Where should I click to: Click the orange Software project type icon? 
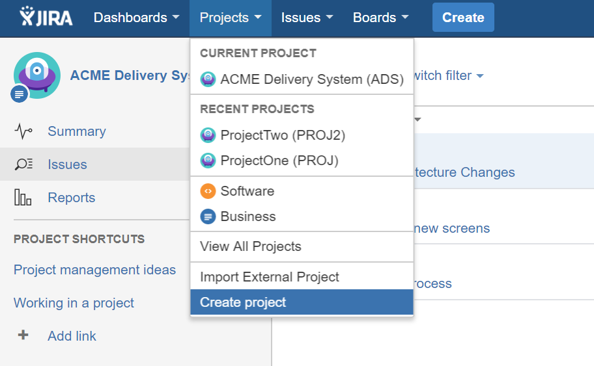(208, 191)
